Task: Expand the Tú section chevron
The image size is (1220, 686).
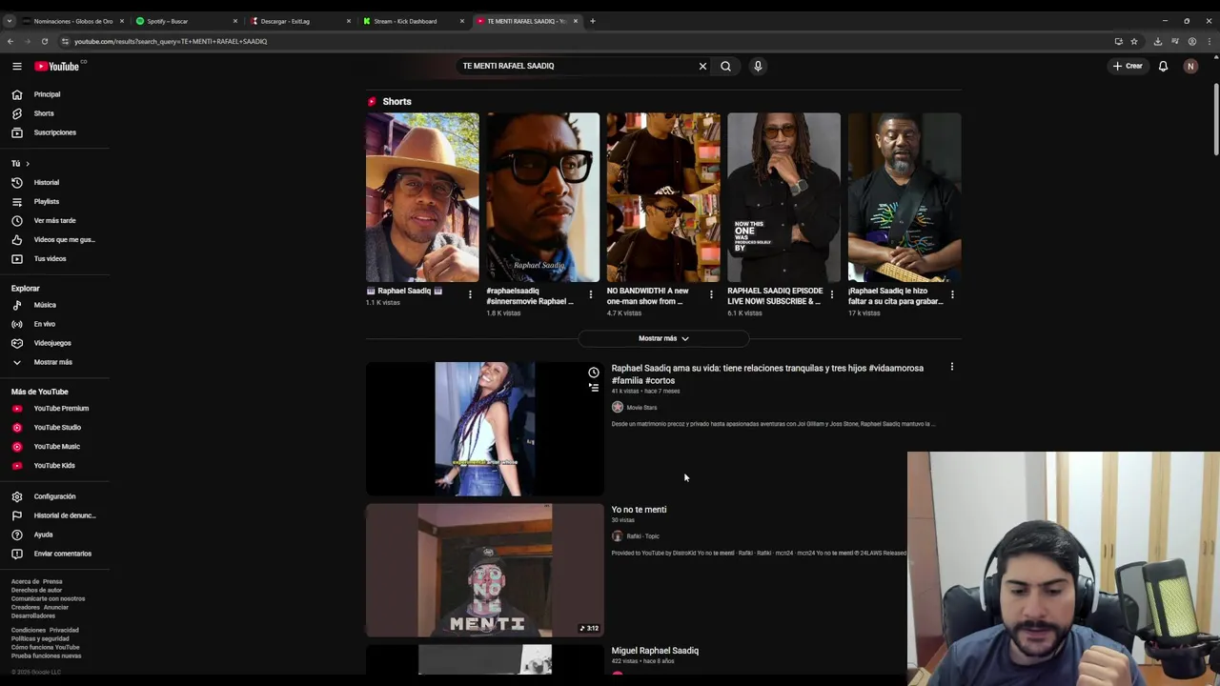Action: click(x=27, y=164)
